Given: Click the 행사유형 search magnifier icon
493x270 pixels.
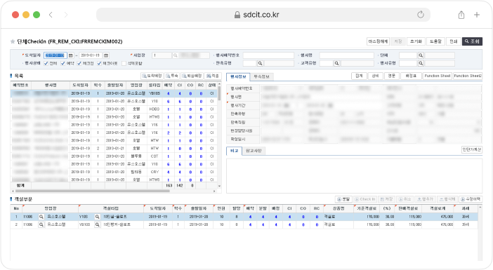Looking at the screenshot, I should (421, 63).
